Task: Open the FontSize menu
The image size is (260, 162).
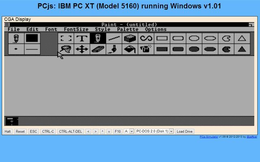Action: [76, 29]
